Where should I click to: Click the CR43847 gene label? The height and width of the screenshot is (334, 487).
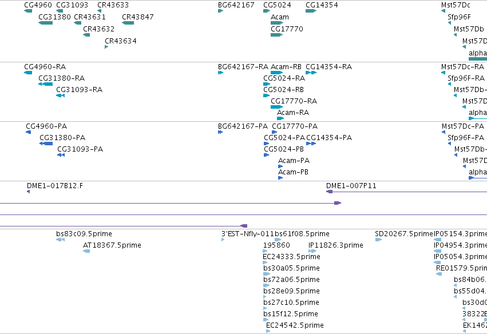138,17
